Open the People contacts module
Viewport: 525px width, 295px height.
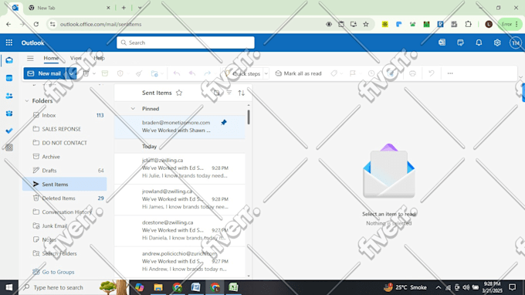[x=9, y=96]
